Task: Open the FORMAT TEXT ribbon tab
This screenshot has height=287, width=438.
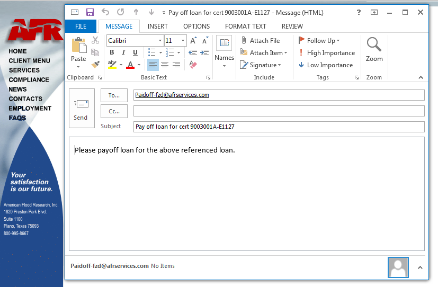Action: (x=245, y=26)
